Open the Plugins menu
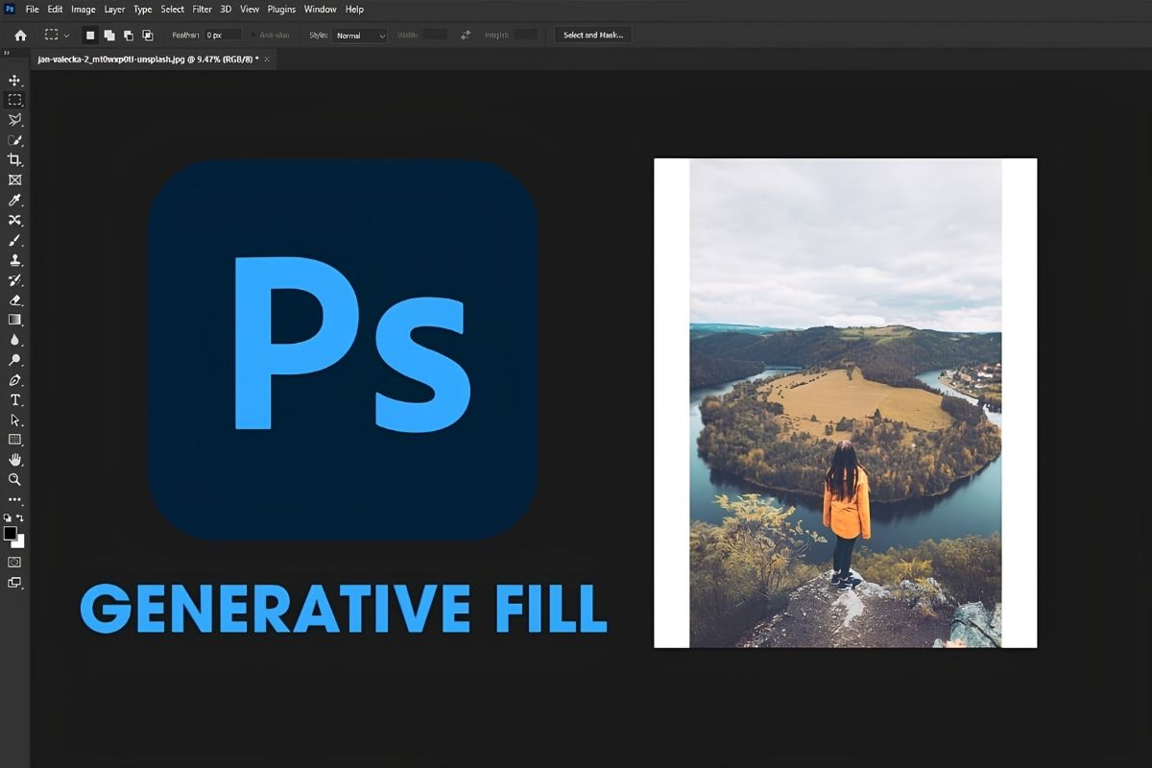Image resolution: width=1152 pixels, height=768 pixels. click(282, 9)
